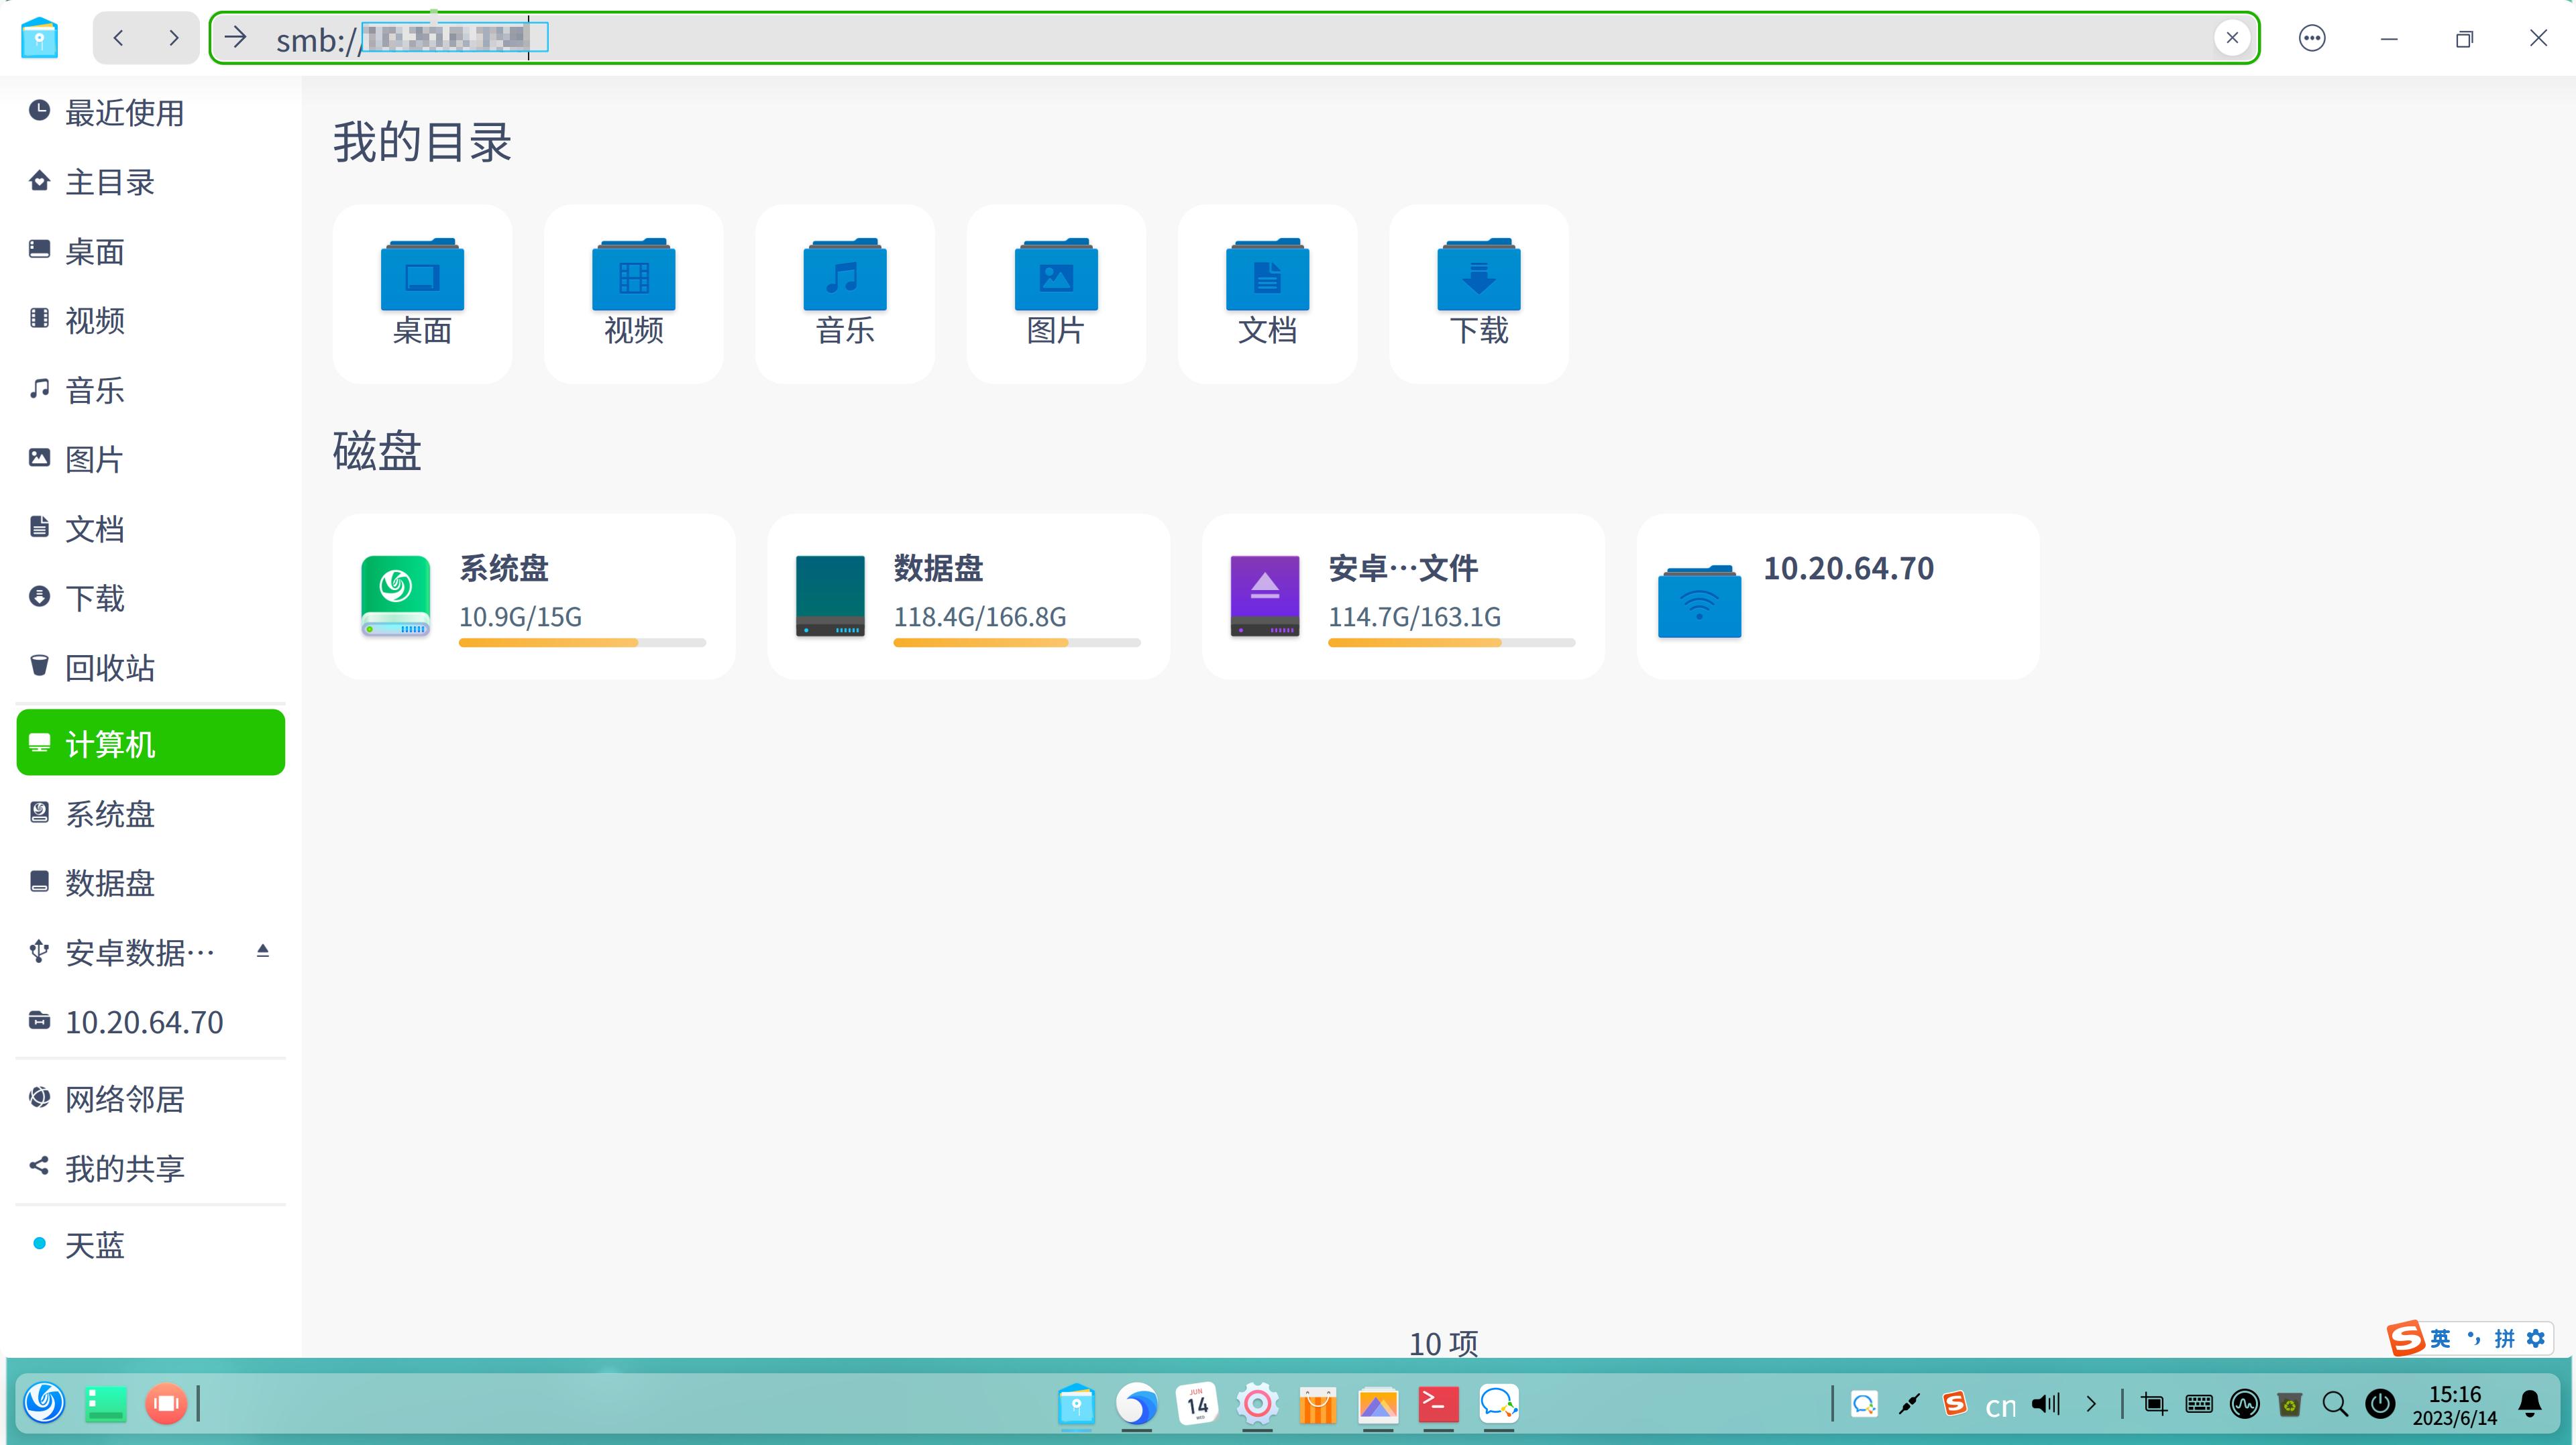Open the launcher icon in the dock
The height and width of the screenshot is (1445, 2576).
point(45,1403)
